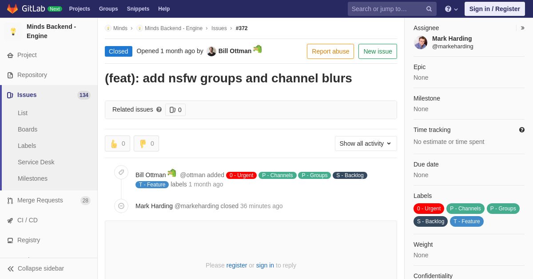
Task: Click the Minds breadcrumb link text
Action: coord(120,28)
